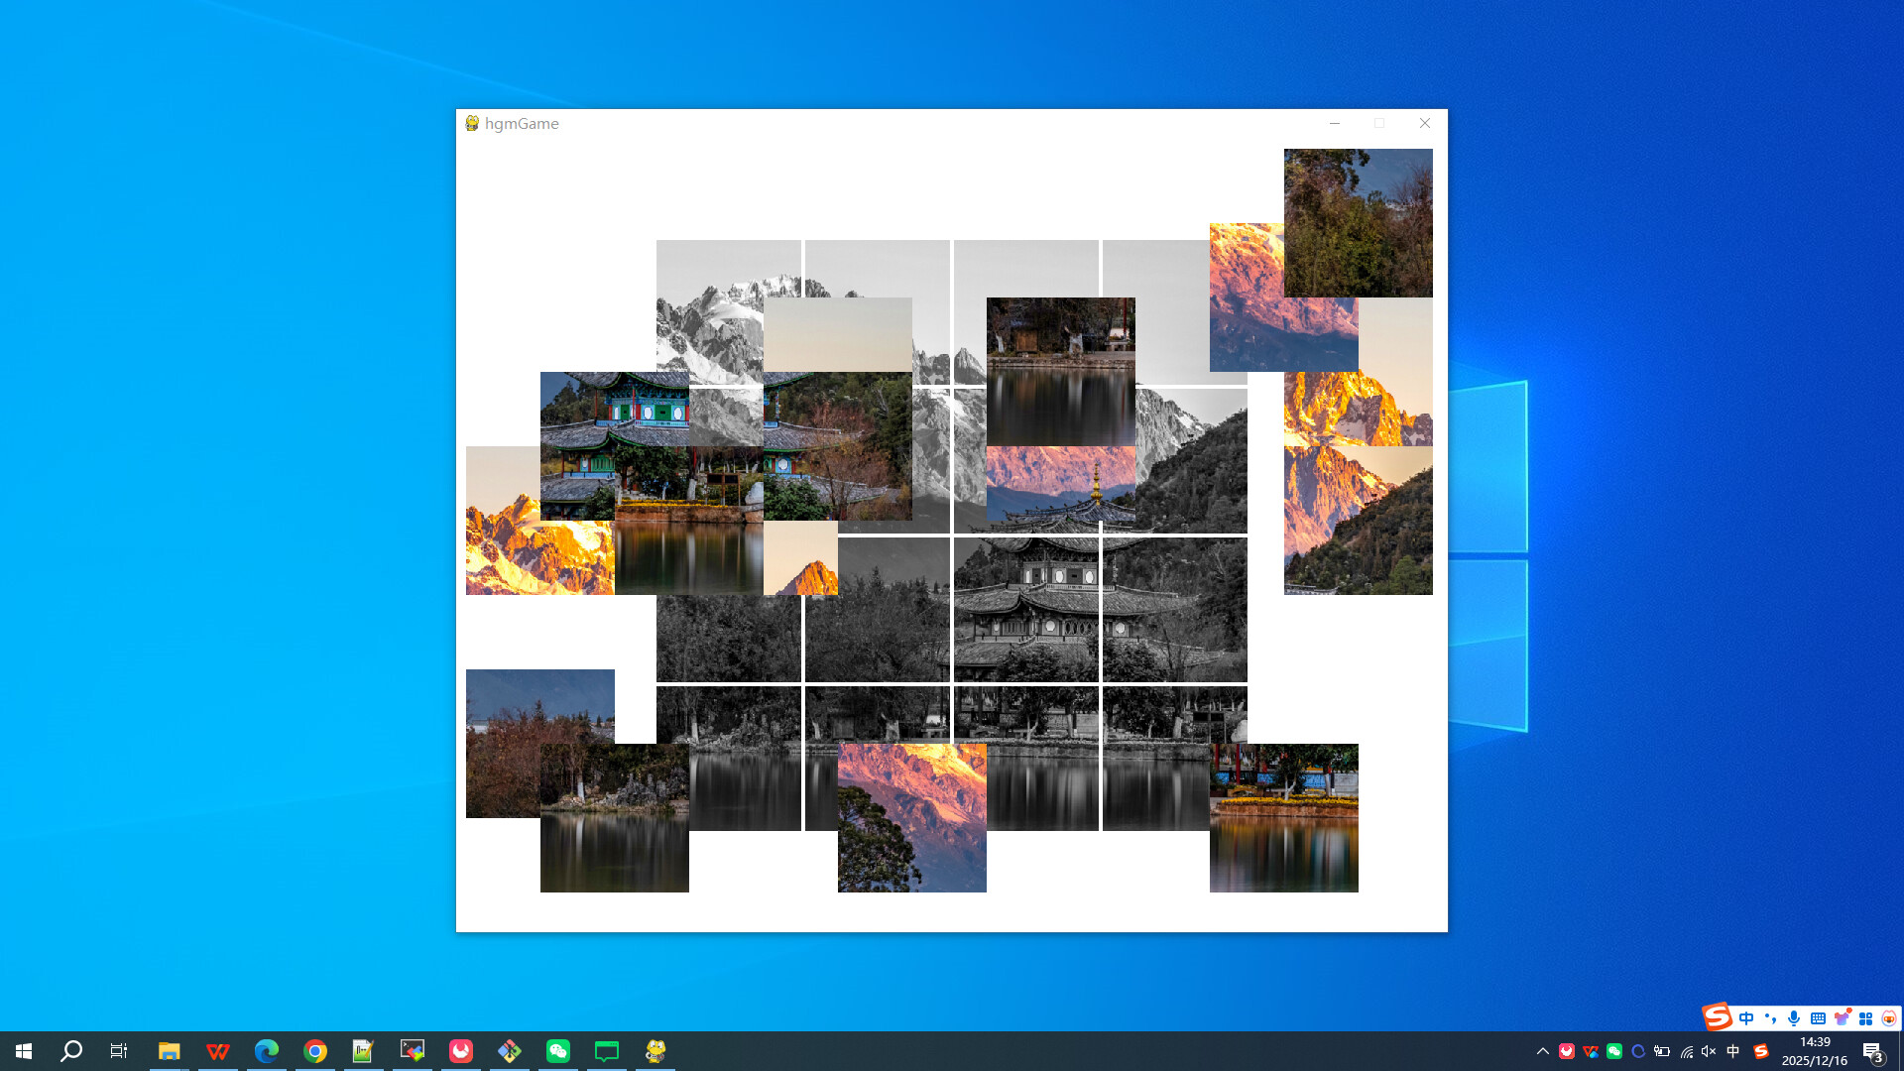Expand hidden icons in the system tray
Viewport: 1904px width, 1071px height.
click(1544, 1050)
